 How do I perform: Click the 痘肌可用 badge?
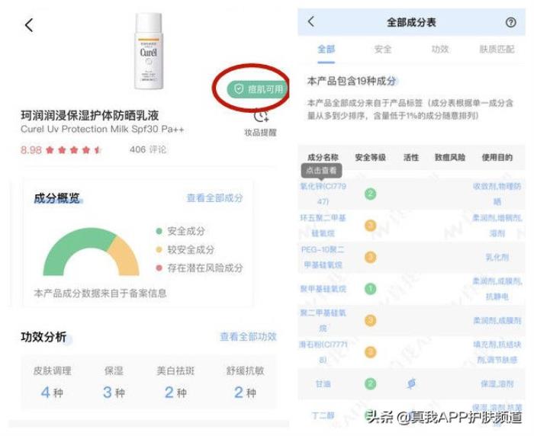tap(259, 89)
